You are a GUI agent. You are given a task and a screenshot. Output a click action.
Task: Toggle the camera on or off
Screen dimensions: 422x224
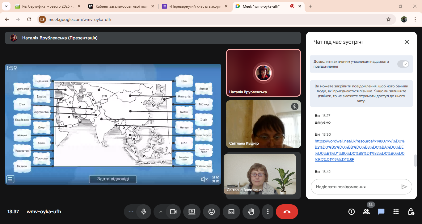tap(173, 212)
